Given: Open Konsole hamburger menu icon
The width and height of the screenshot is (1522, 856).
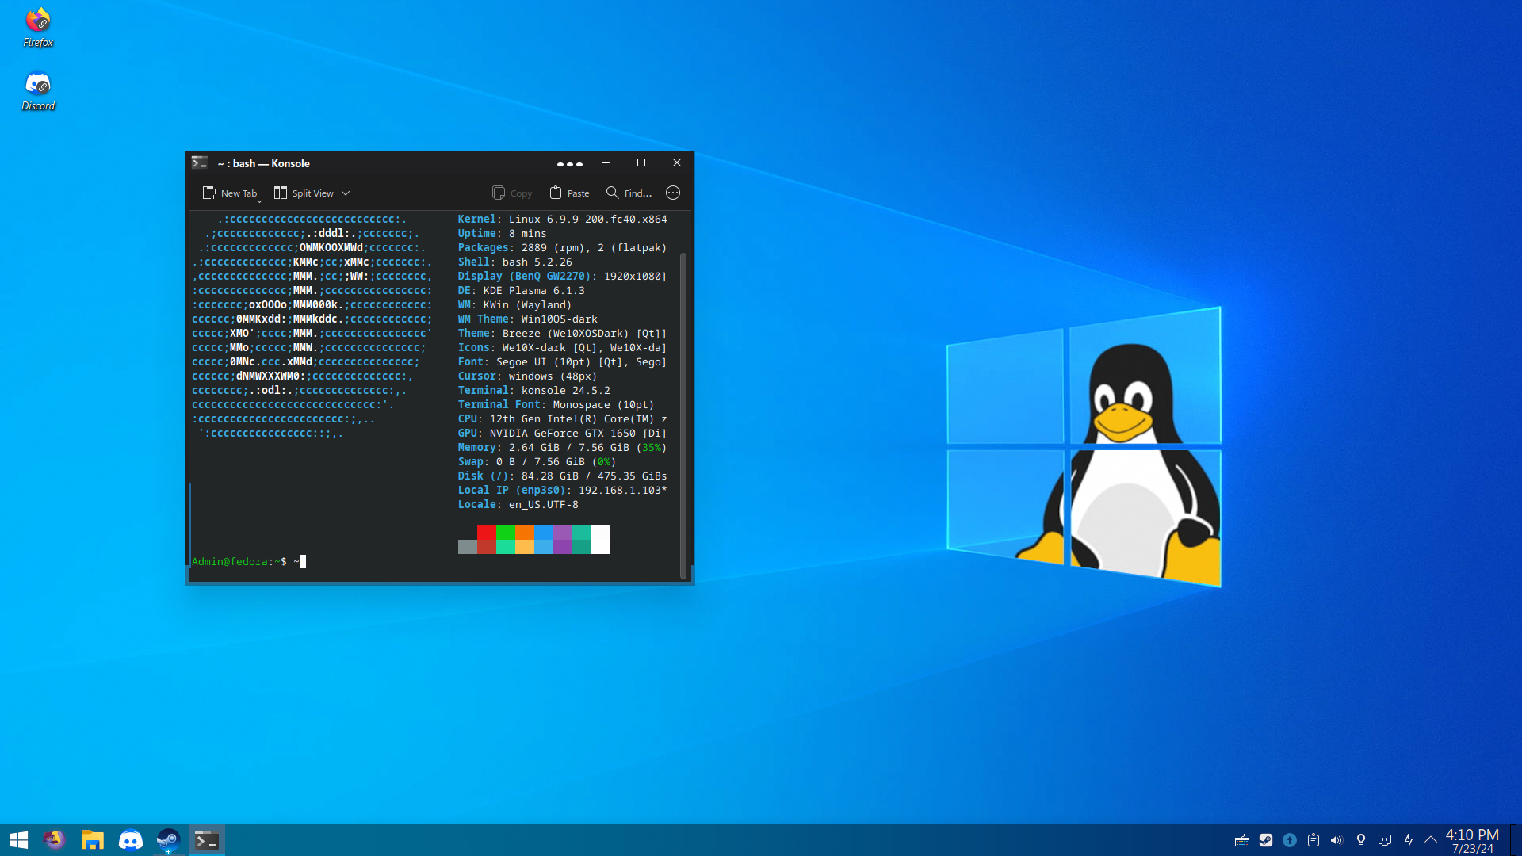Looking at the screenshot, I should [673, 193].
